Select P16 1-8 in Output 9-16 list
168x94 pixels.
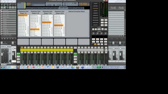pos(35,32)
